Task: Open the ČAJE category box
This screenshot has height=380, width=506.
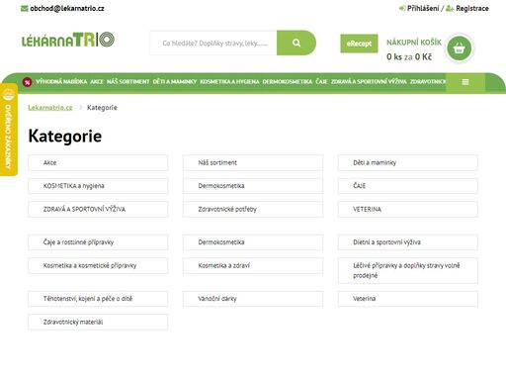Action: click(408, 186)
